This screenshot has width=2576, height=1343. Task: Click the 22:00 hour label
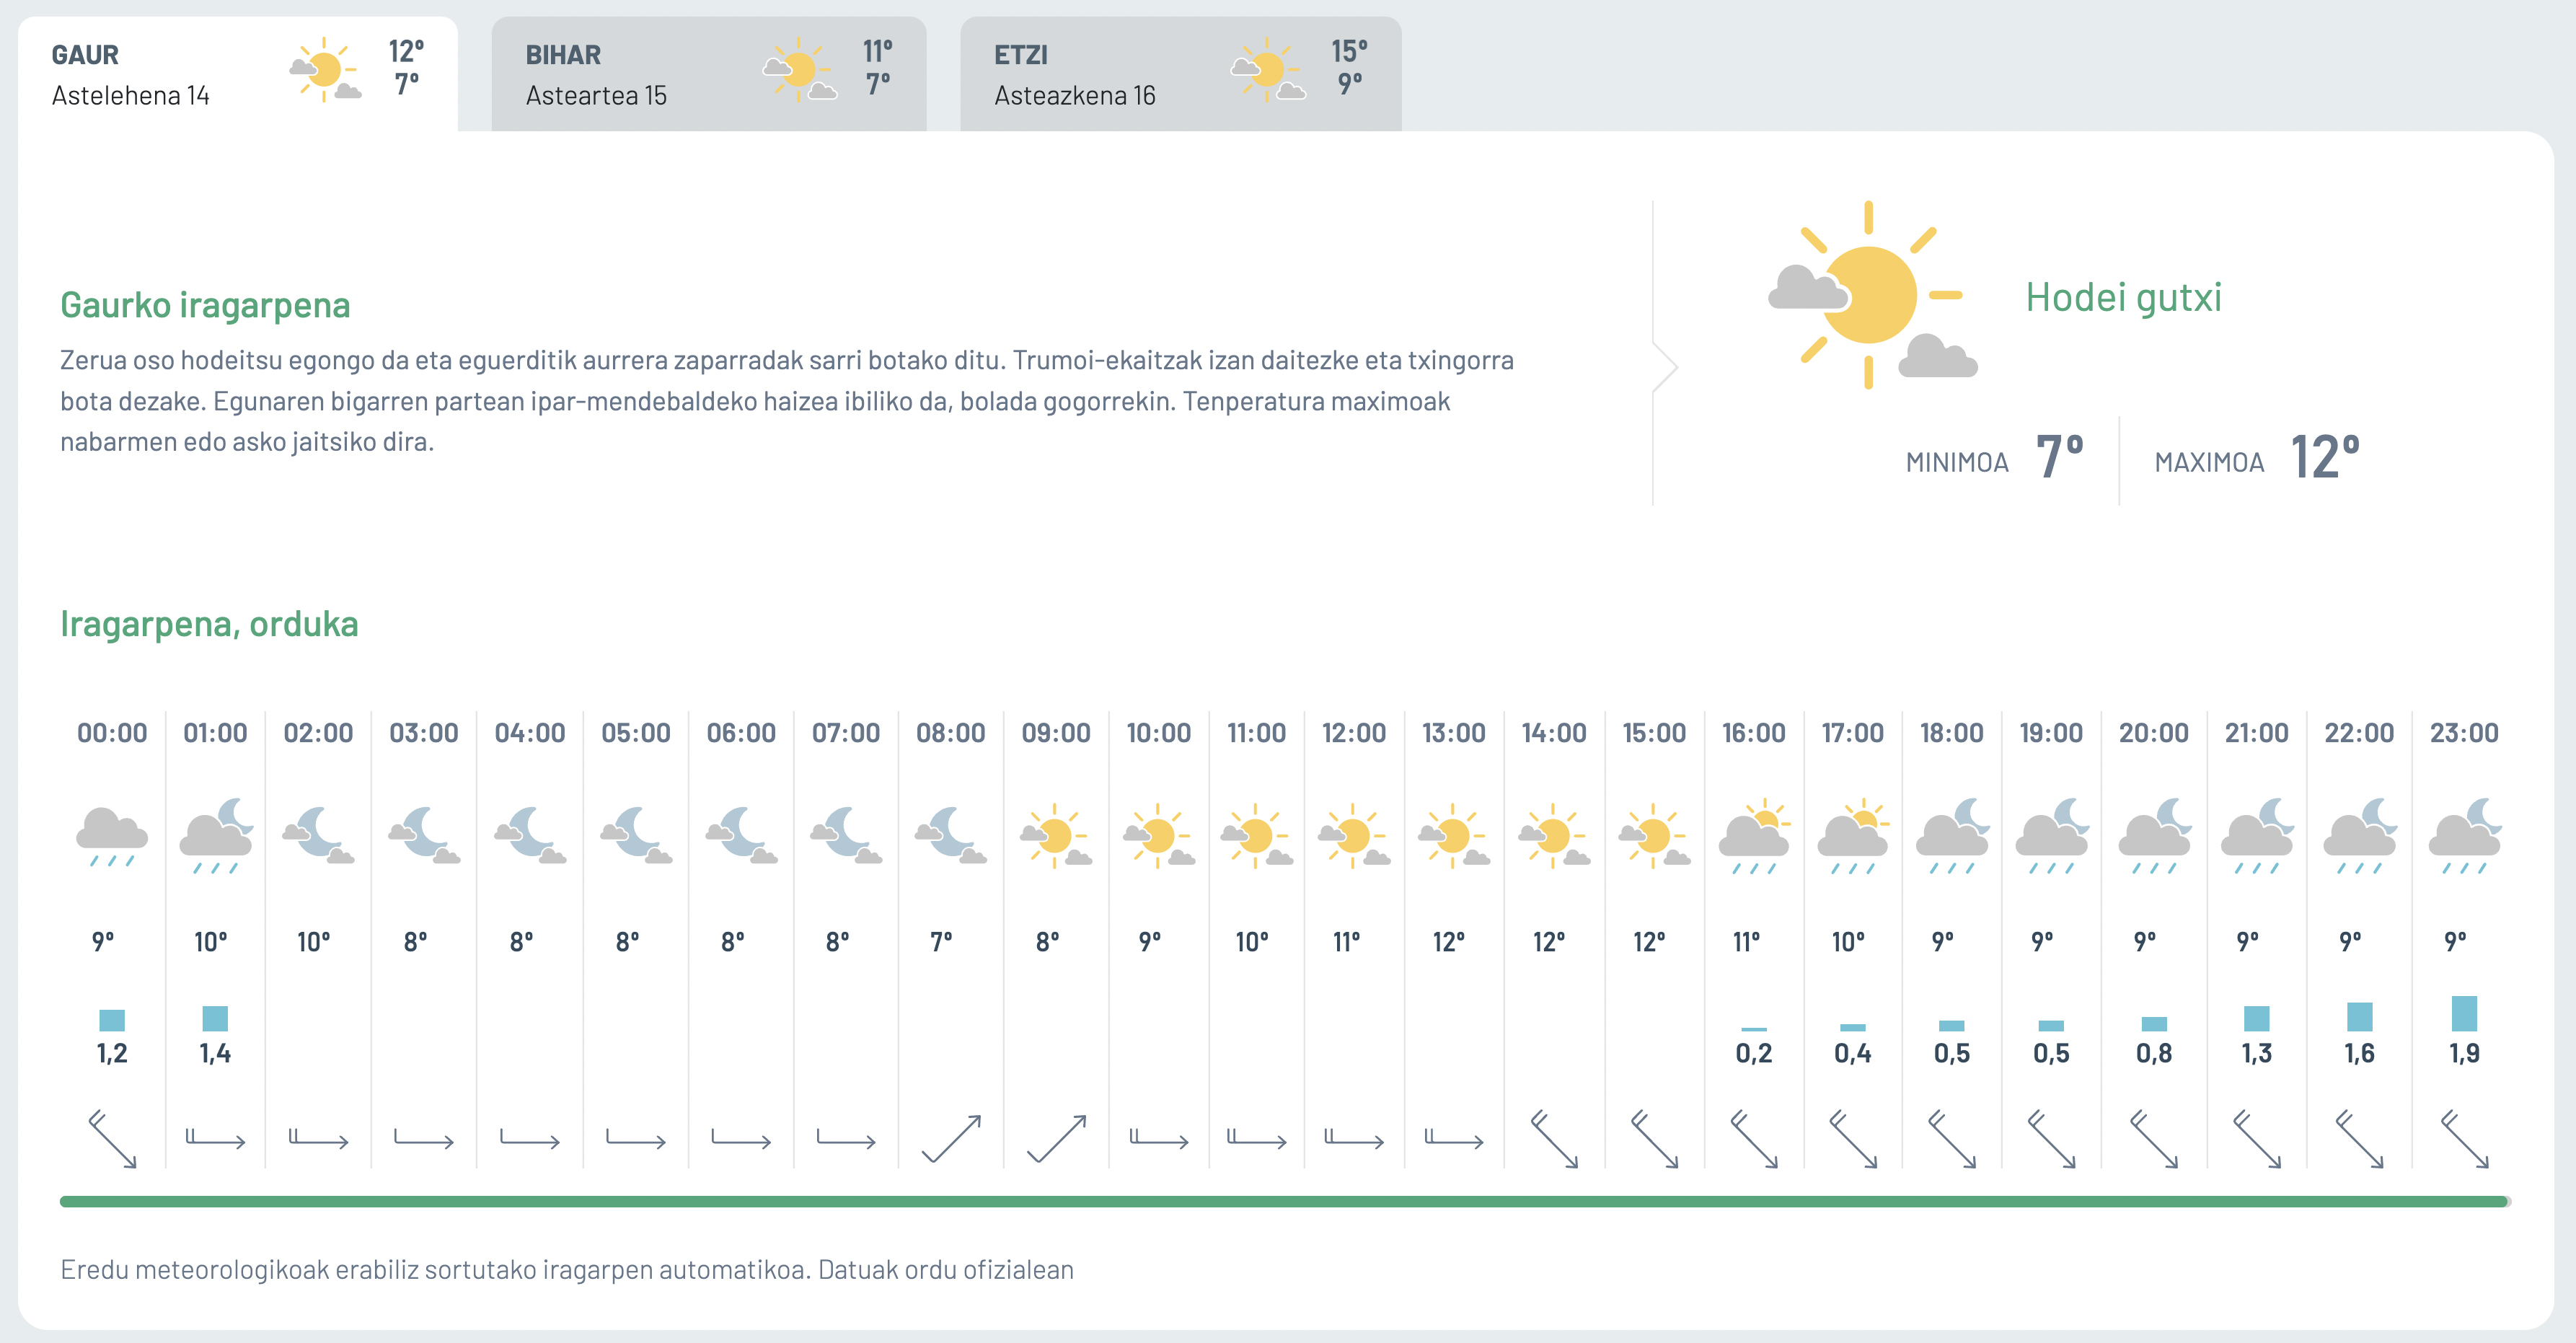(x=2359, y=733)
